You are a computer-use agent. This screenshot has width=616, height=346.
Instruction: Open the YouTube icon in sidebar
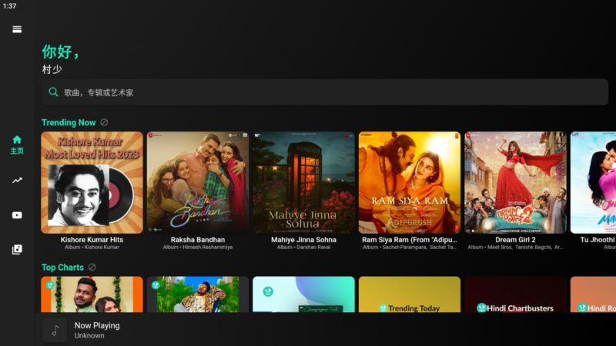(x=17, y=215)
